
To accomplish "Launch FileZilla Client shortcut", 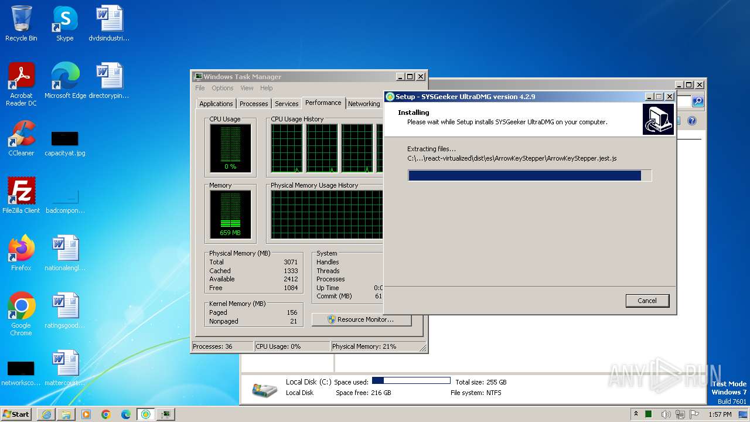I will coord(21,195).
